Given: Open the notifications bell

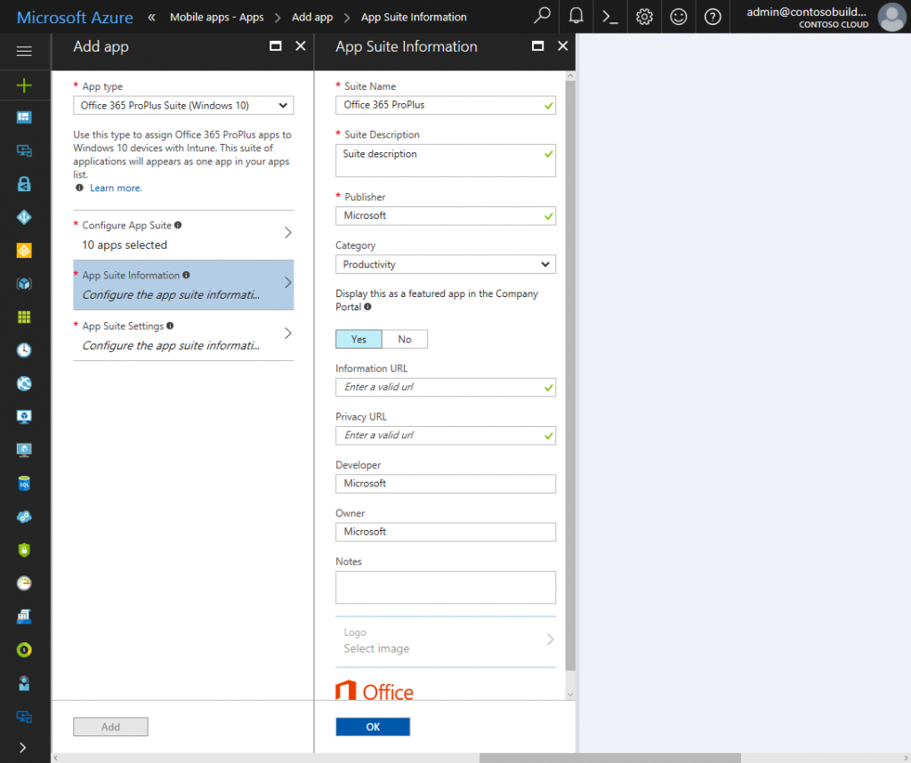Looking at the screenshot, I should (x=576, y=16).
